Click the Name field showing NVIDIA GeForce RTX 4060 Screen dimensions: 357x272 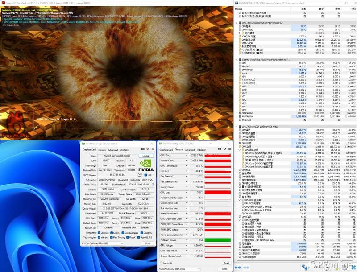pyautogui.click(x=117, y=156)
